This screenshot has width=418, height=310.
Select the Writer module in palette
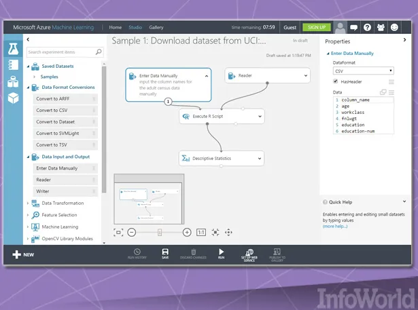65,191
